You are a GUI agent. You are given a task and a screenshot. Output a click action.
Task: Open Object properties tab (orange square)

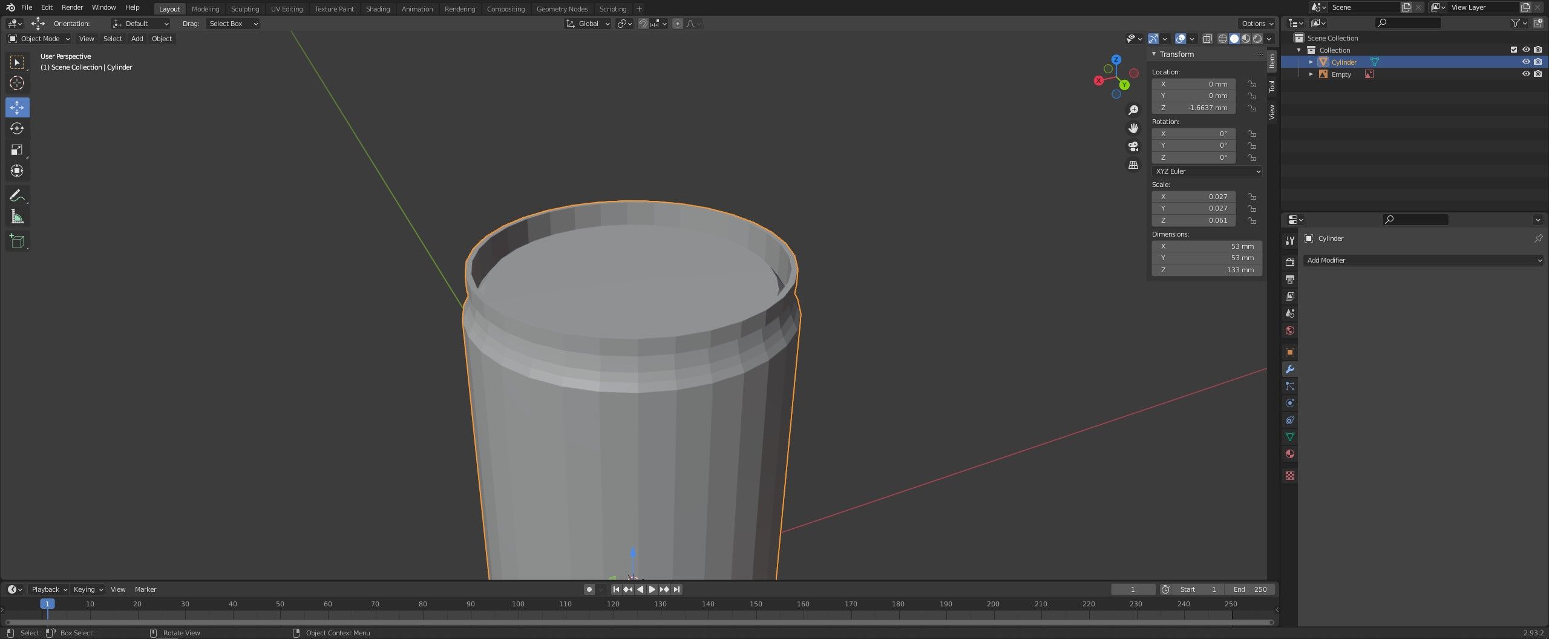pos(1290,352)
